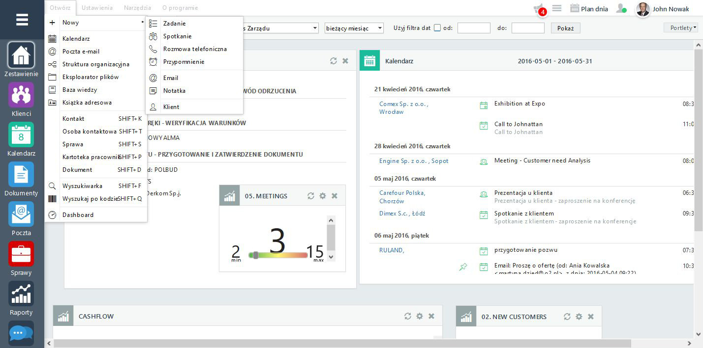Choose 'Baza wiedzy' in the Otwórz menu
The width and height of the screenshot is (703, 348).
pos(80,90)
